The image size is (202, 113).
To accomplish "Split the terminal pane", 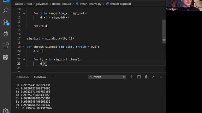I will coord(139,77).
